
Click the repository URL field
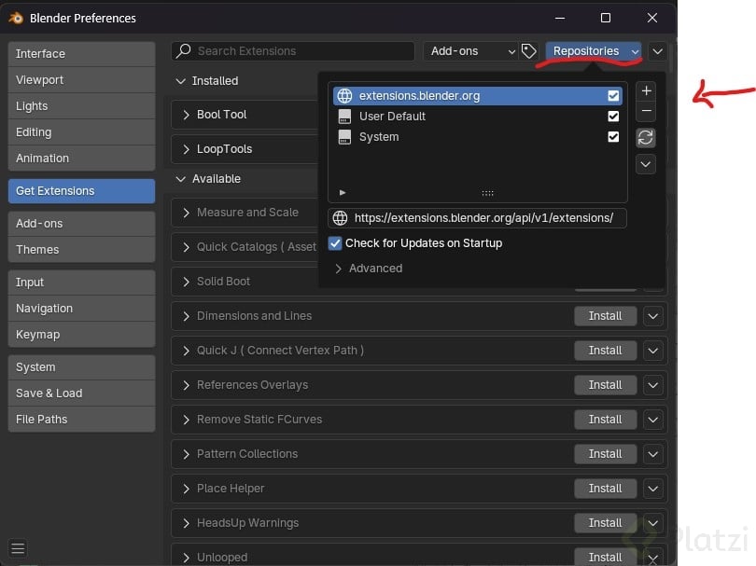[477, 218]
